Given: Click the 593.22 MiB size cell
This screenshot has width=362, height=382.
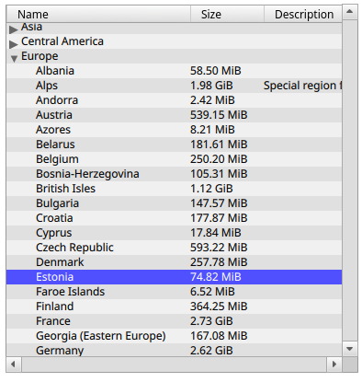Looking at the screenshot, I should point(219,248).
